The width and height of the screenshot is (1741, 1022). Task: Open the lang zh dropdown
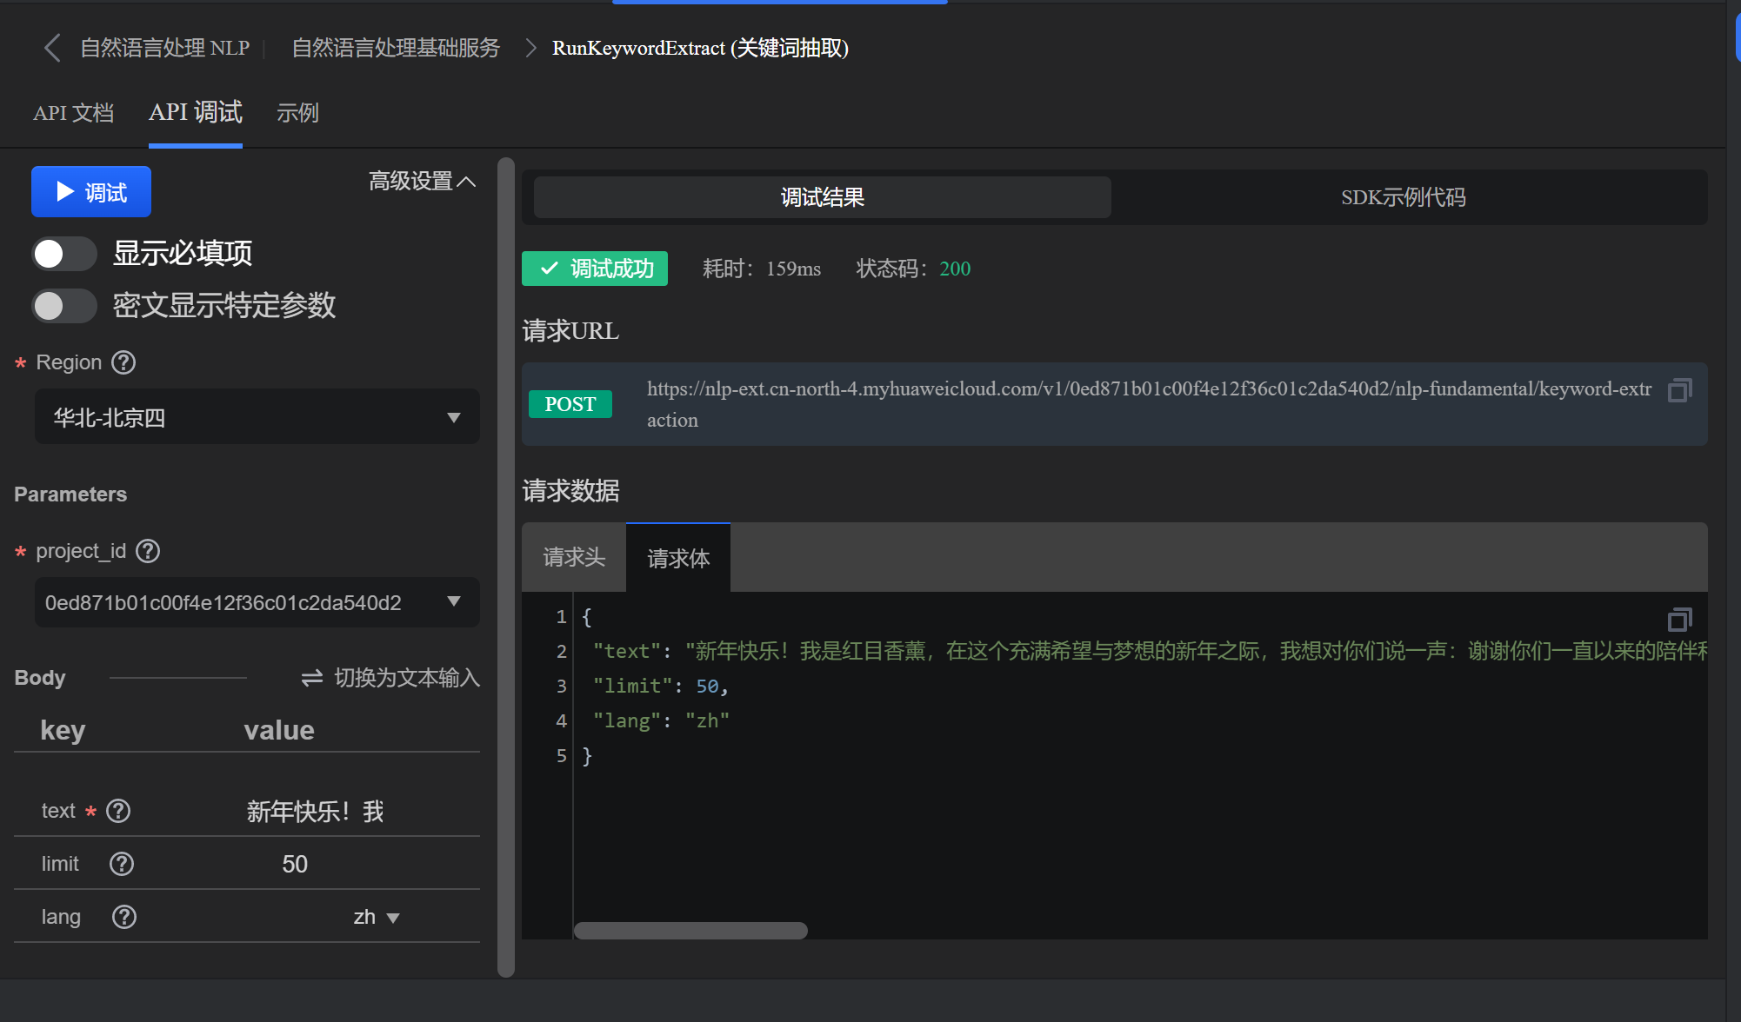click(x=376, y=918)
